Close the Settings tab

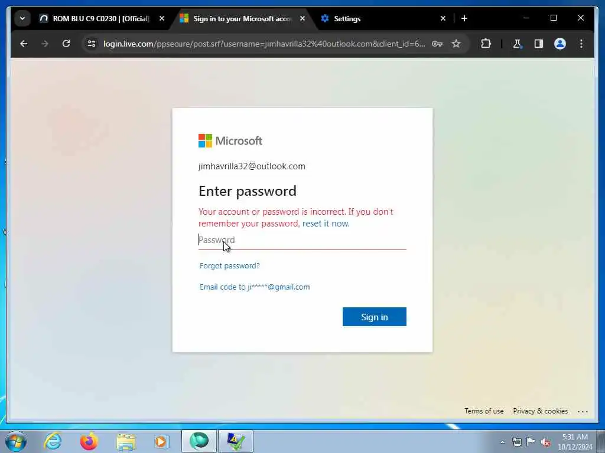click(443, 18)
